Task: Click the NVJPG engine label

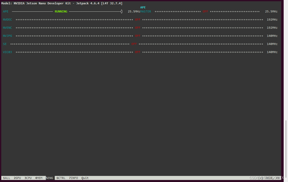Action: coord(7,36)
